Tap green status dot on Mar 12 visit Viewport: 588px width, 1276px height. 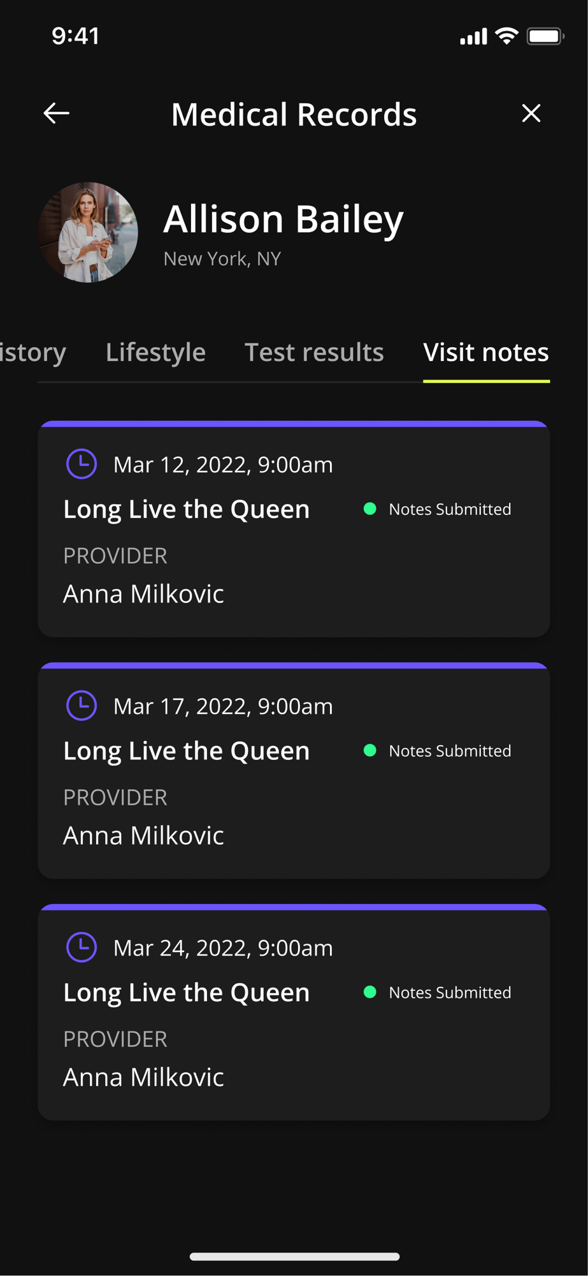click(x=369, y=508)
